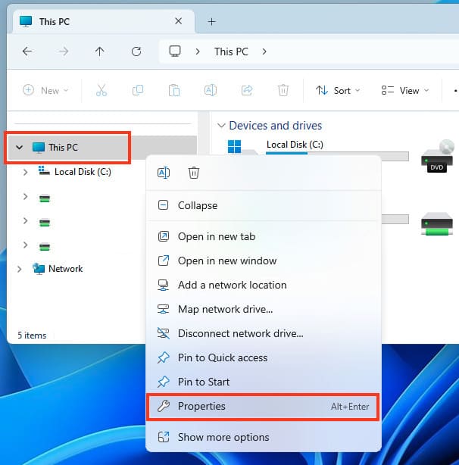Open the Sort dropdown menu
The image size is (459, 465).
(338, 90)
